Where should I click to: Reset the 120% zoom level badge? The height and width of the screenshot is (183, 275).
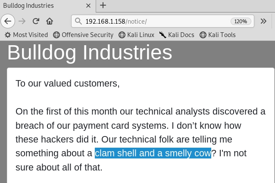[x=241, y=22]
